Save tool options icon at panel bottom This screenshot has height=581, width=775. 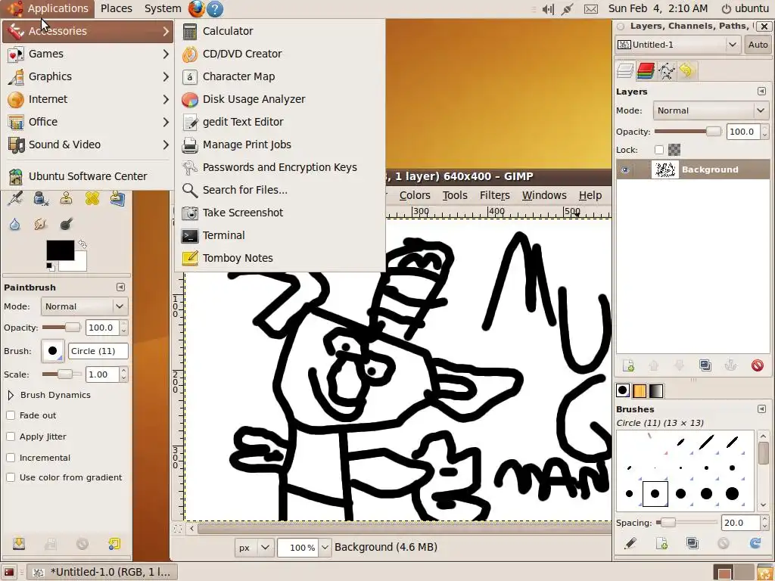click(19, 544)
